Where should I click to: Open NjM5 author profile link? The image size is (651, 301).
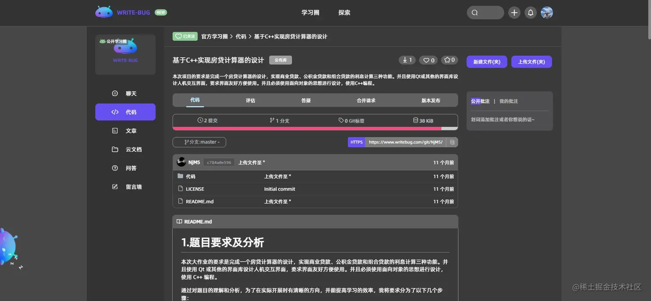point(194,162)
